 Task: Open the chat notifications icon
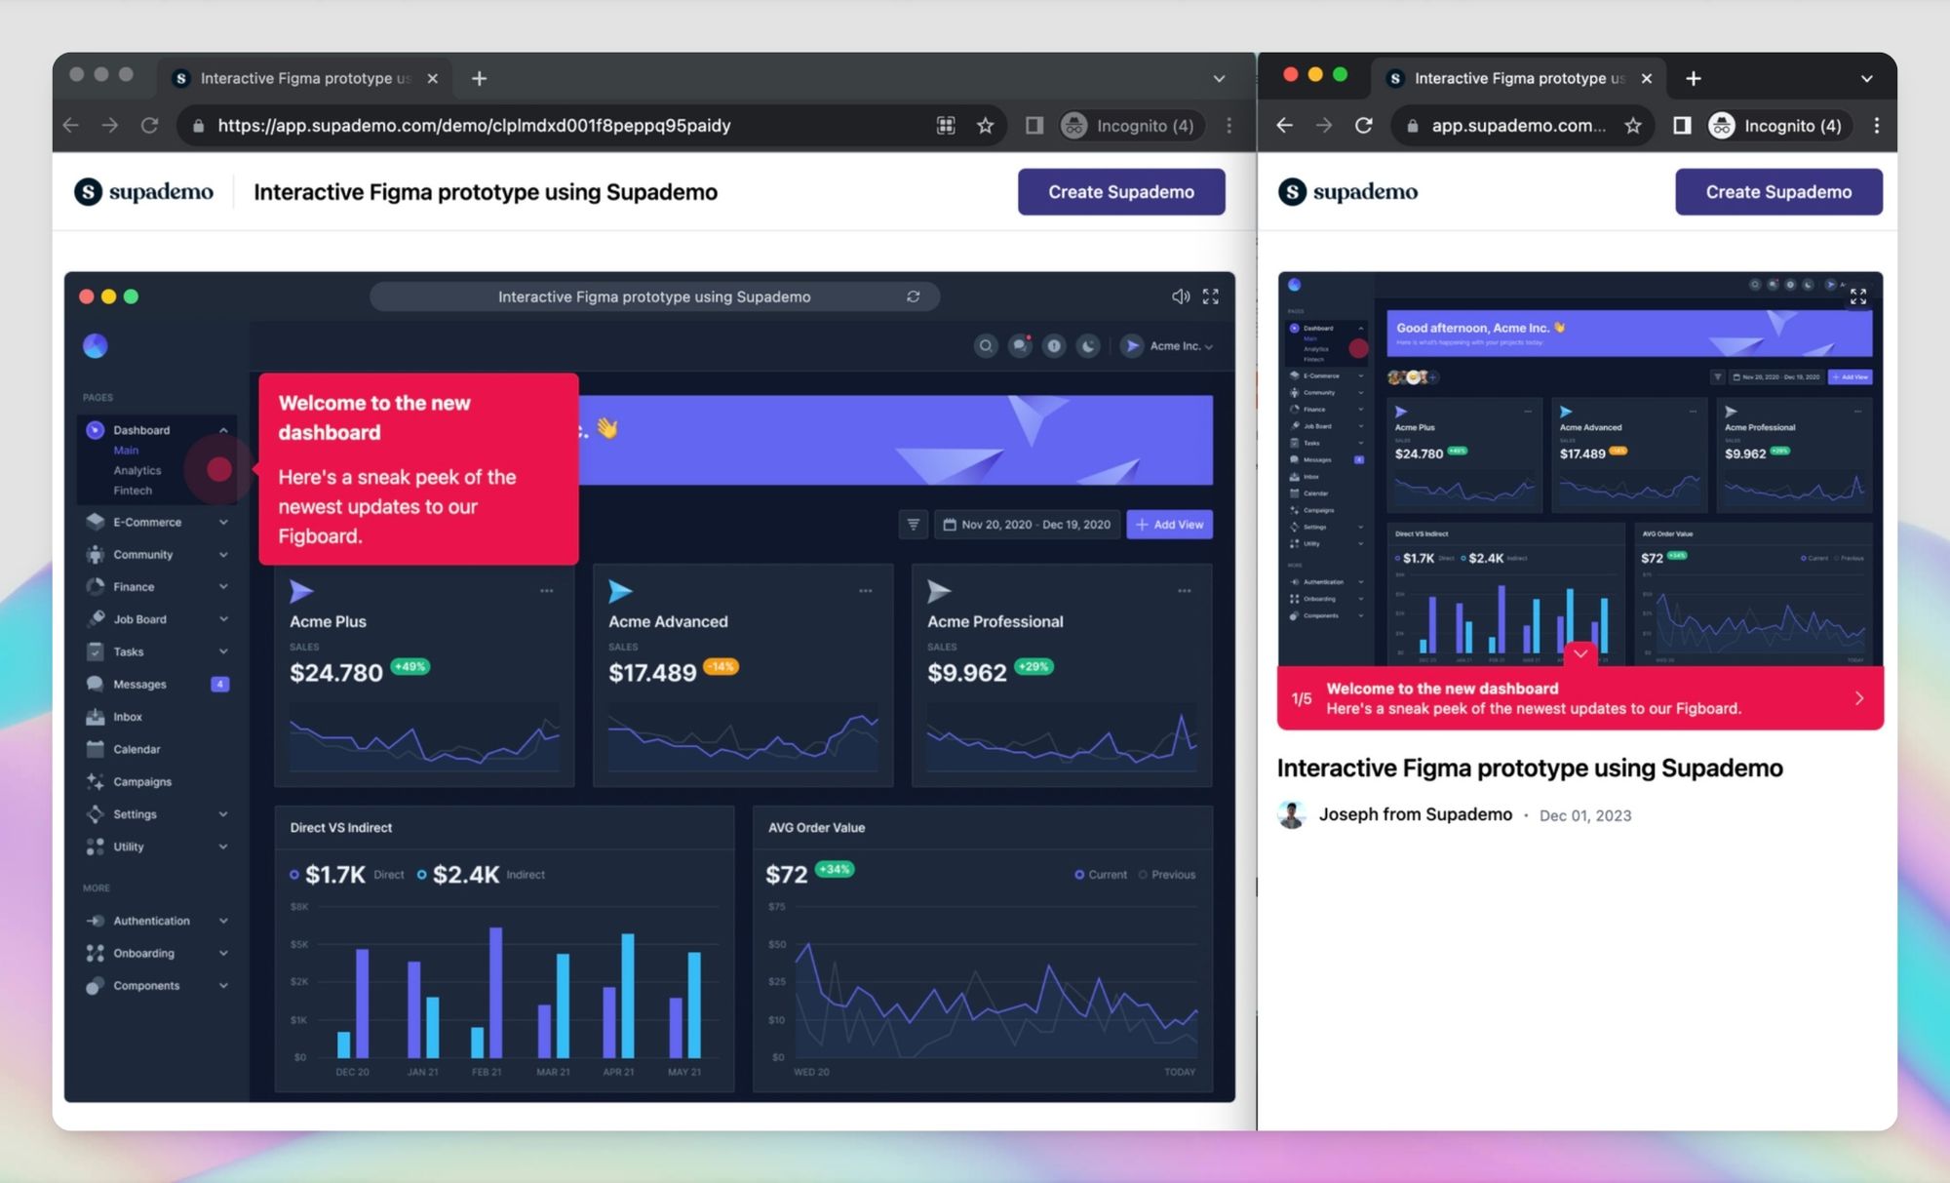coord(1020,346)
